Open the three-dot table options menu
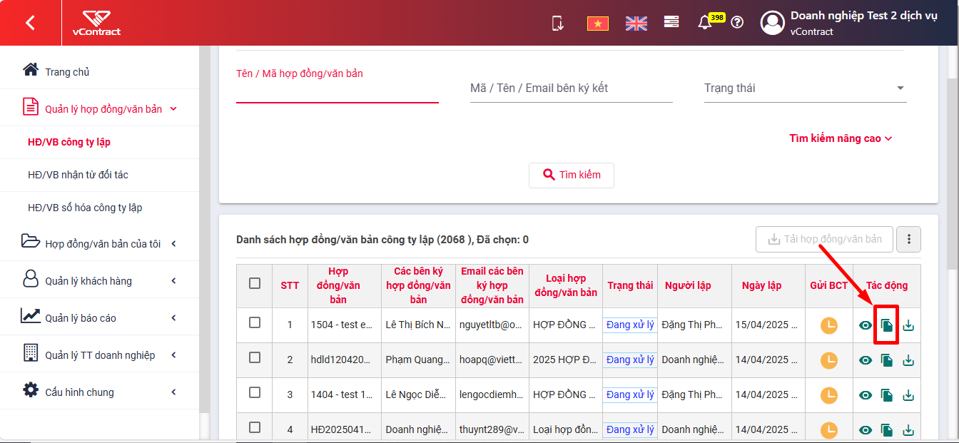959x443 pixels. coord(909,240)
